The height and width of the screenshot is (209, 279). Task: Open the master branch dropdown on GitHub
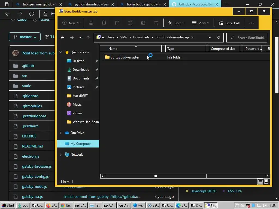[25, 37]
